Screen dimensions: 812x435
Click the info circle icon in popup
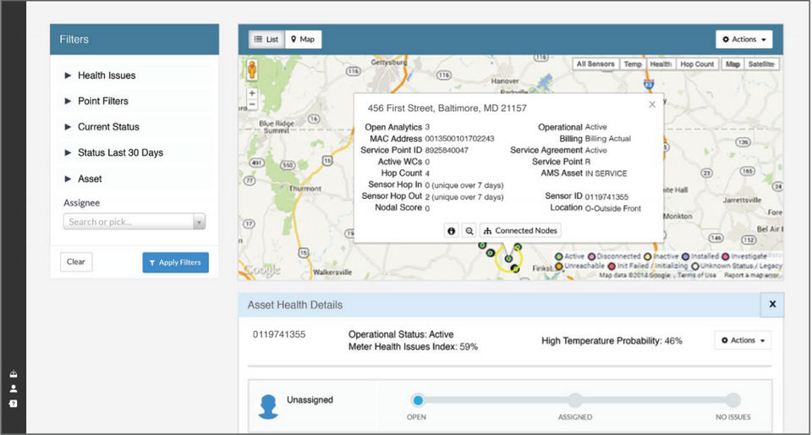pos(452,231)
